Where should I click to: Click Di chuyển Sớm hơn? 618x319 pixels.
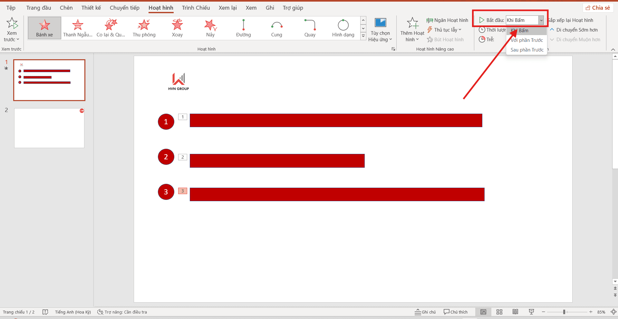574,30
